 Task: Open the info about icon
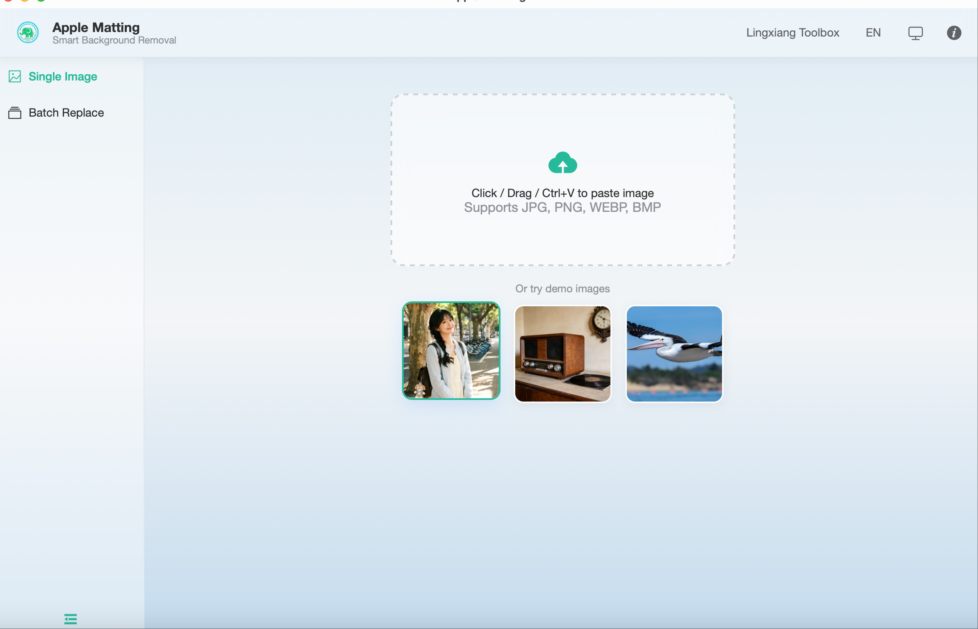point(954,33)
